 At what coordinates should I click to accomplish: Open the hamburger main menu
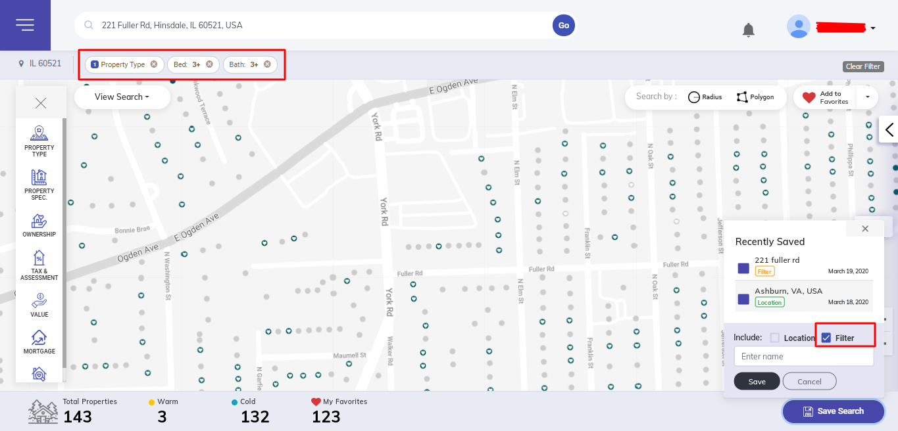point(25,25)
